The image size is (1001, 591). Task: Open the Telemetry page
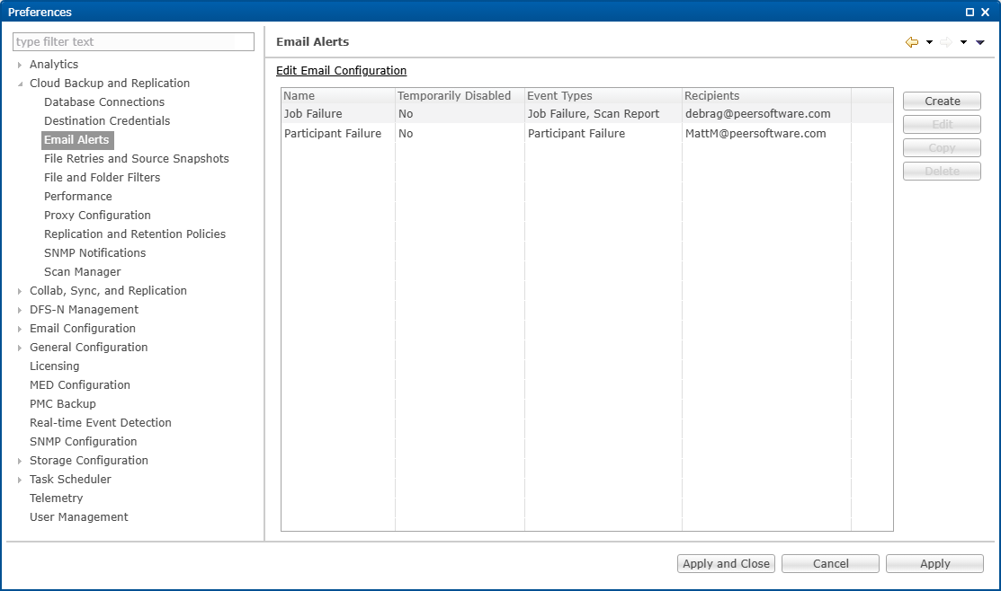click(x=56, y=498)
